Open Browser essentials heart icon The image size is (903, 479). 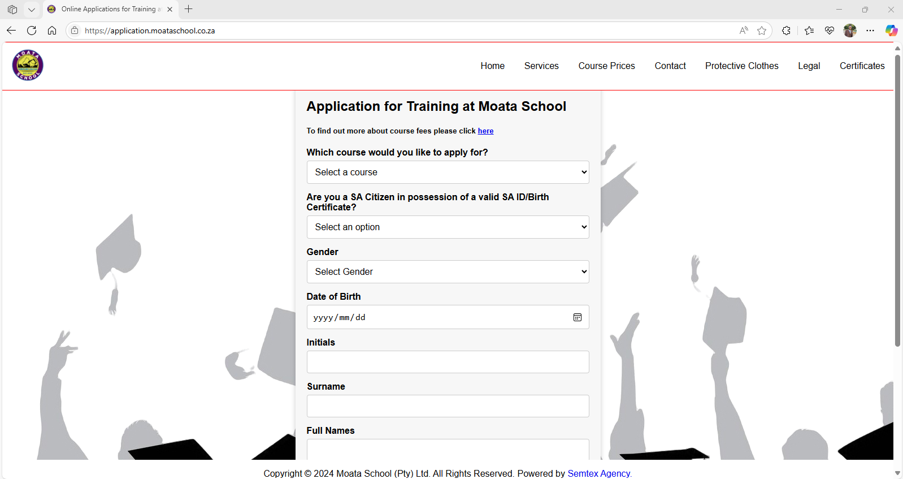(830, 31)
